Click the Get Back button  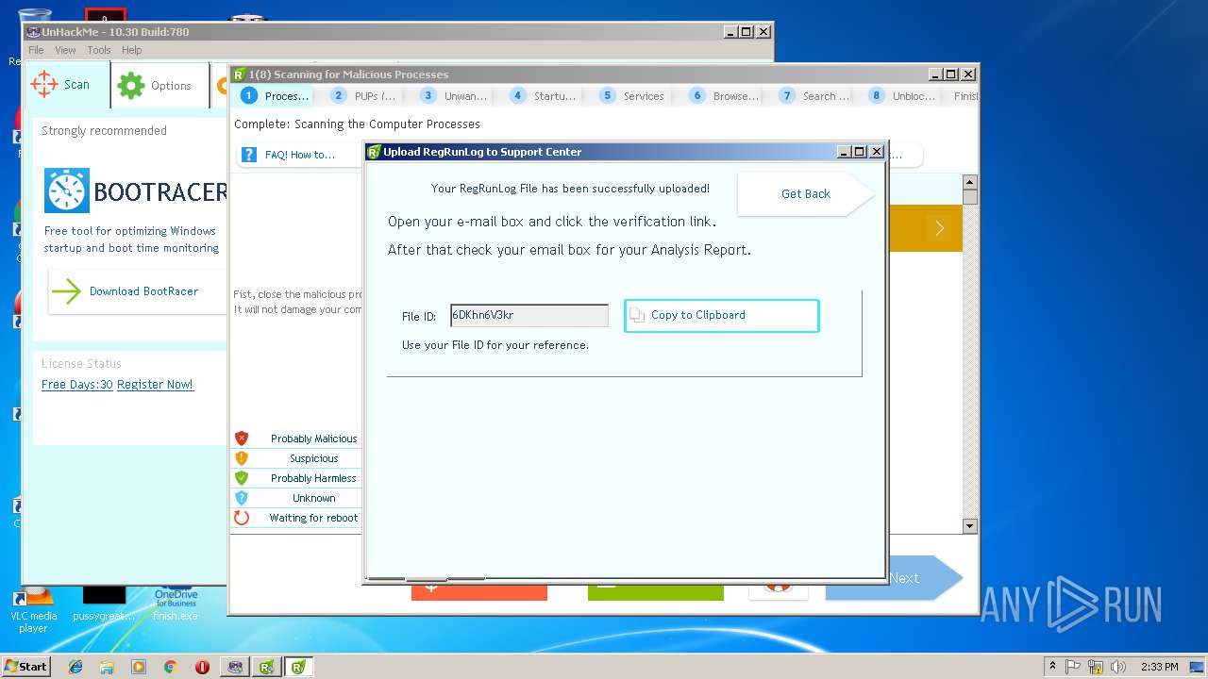tap(805, 194)
